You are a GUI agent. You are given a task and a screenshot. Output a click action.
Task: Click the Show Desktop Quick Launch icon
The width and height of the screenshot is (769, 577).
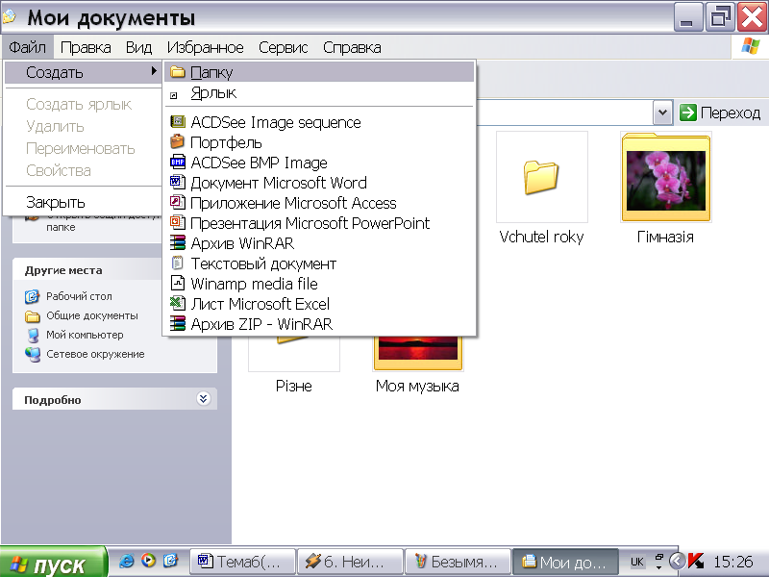170,561
